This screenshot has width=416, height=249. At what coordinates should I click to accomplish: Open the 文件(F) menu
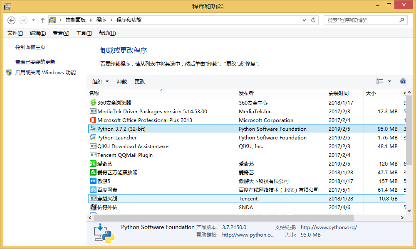[15, 33]
